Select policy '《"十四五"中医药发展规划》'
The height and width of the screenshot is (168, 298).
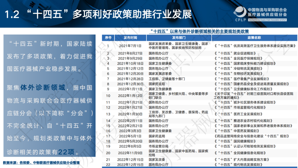point(236,131)
